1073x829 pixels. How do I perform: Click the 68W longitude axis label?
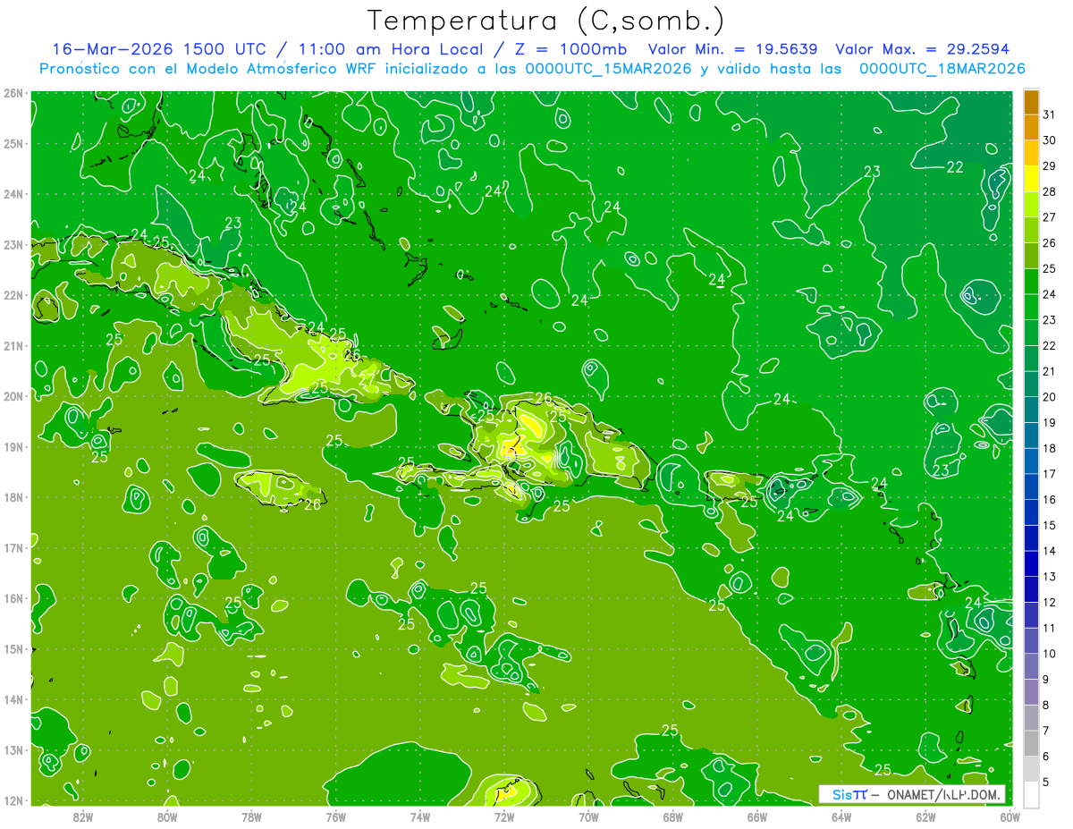[x=673, y=816]
